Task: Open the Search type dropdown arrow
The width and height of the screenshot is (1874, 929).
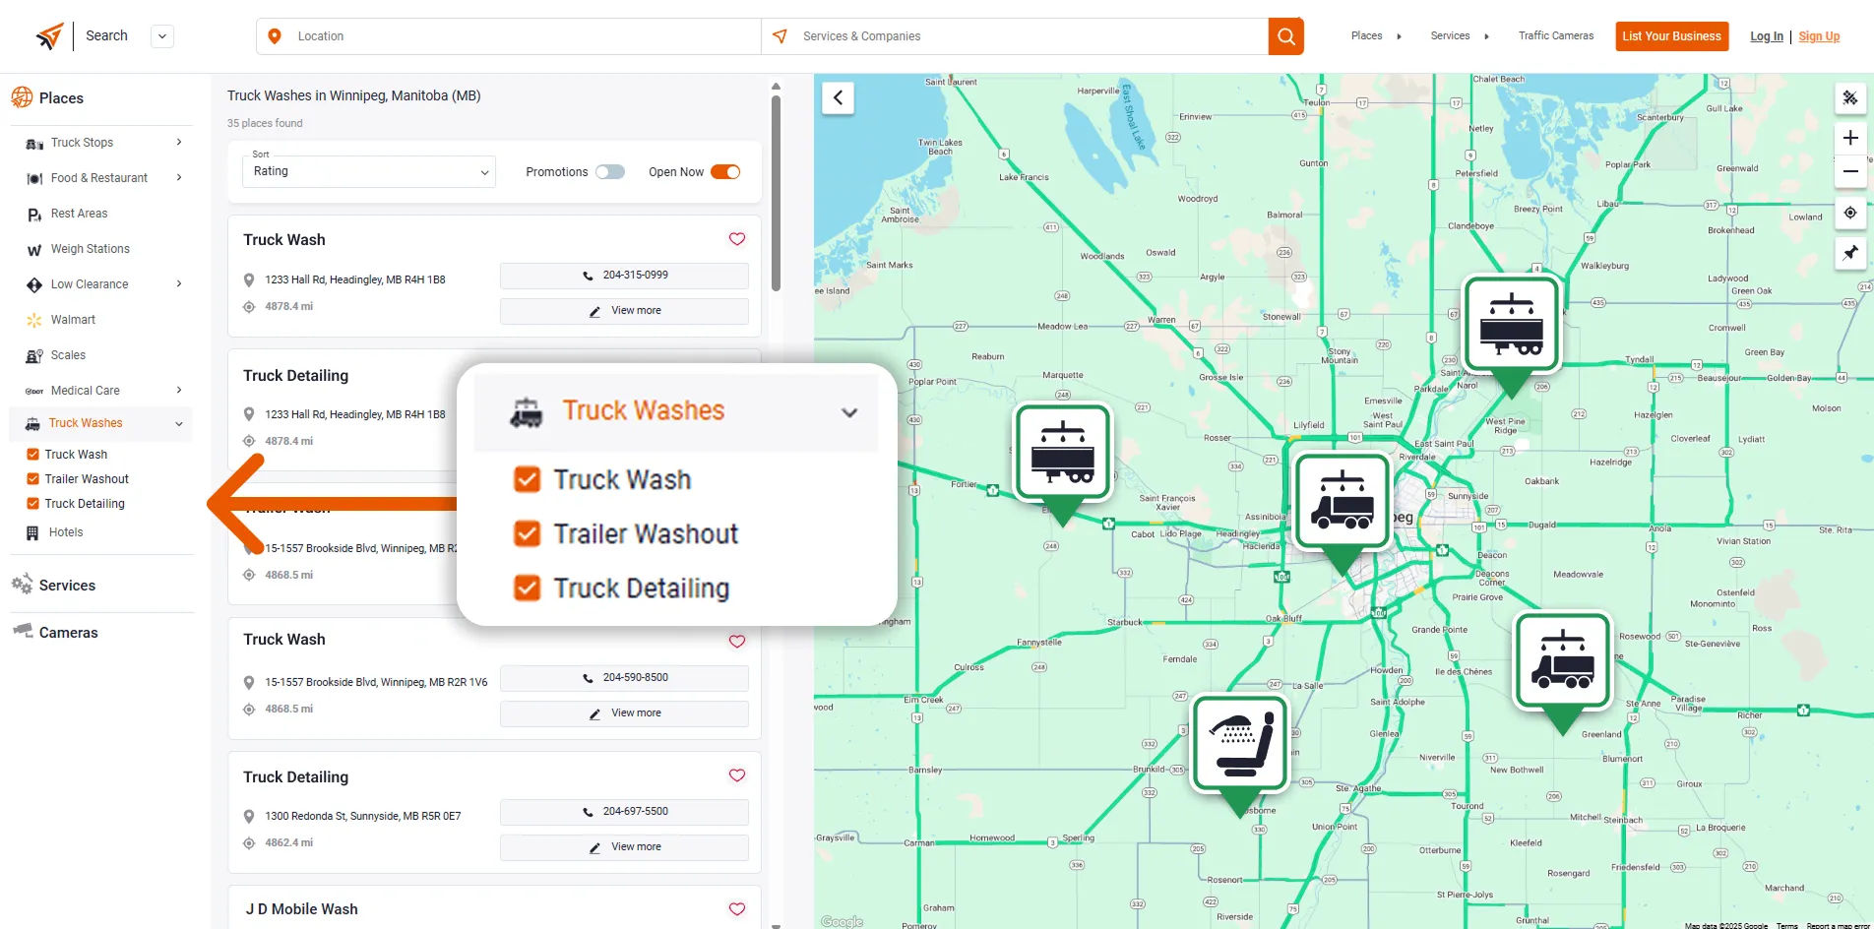Action: point(162,36)
